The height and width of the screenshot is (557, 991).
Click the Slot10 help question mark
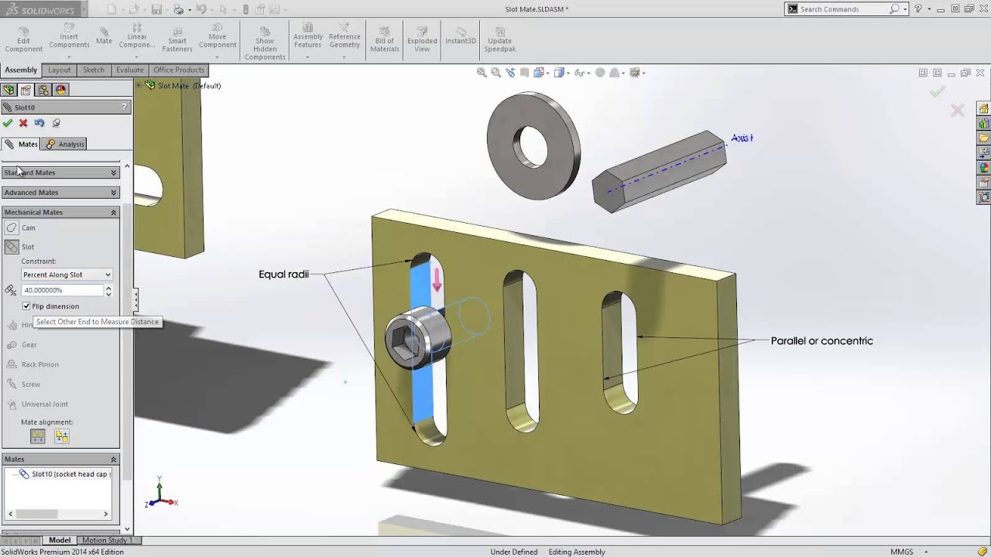click(124, 107)
